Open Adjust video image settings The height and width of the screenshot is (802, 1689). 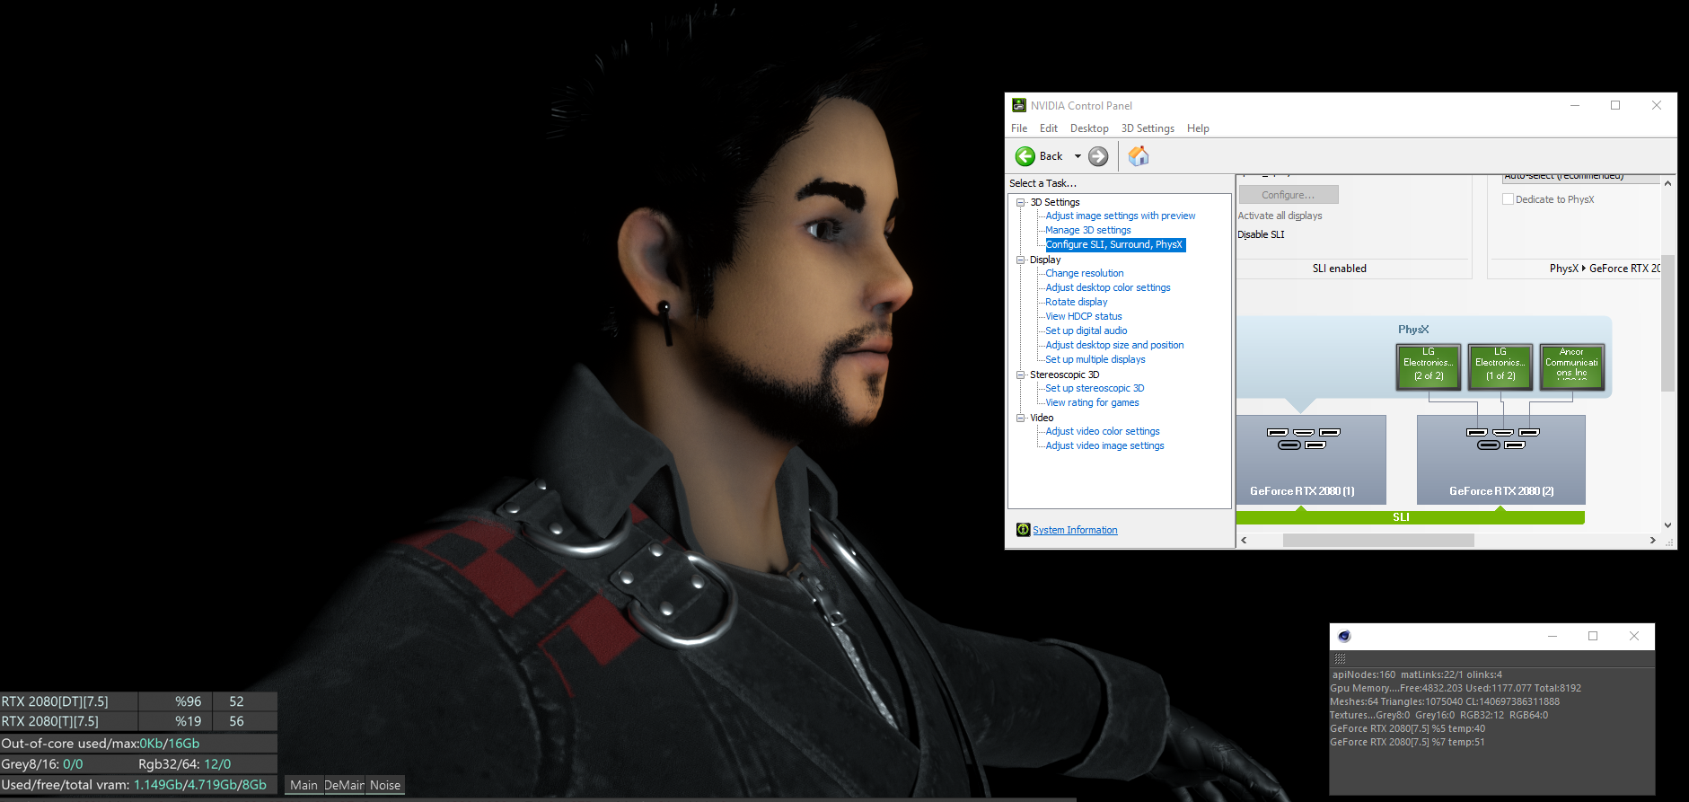(x=1104, y=445)
